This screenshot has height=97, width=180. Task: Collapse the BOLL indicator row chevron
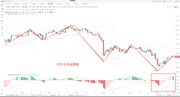6,14
